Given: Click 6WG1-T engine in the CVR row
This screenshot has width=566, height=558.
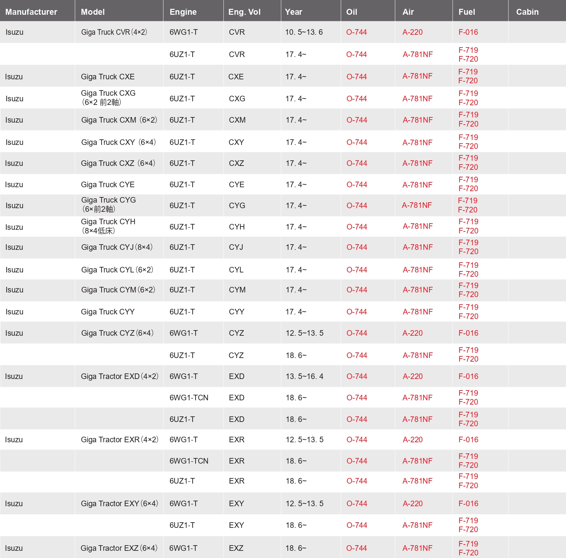Looking at the screenshot, I should pyautogui.click(x=183, y=32).
